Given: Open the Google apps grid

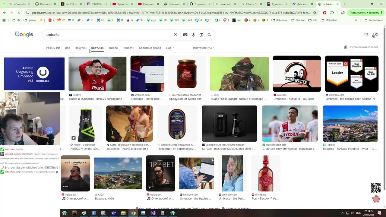Looking at the screenshot, I should tap(366, 35).
